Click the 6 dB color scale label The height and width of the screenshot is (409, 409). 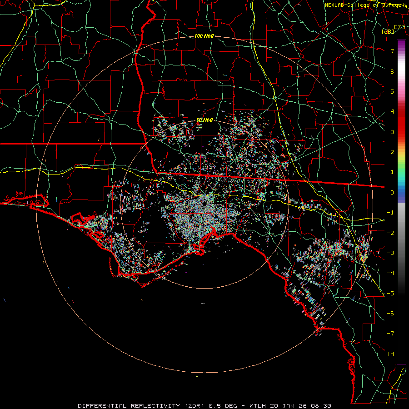pos(392,71)
